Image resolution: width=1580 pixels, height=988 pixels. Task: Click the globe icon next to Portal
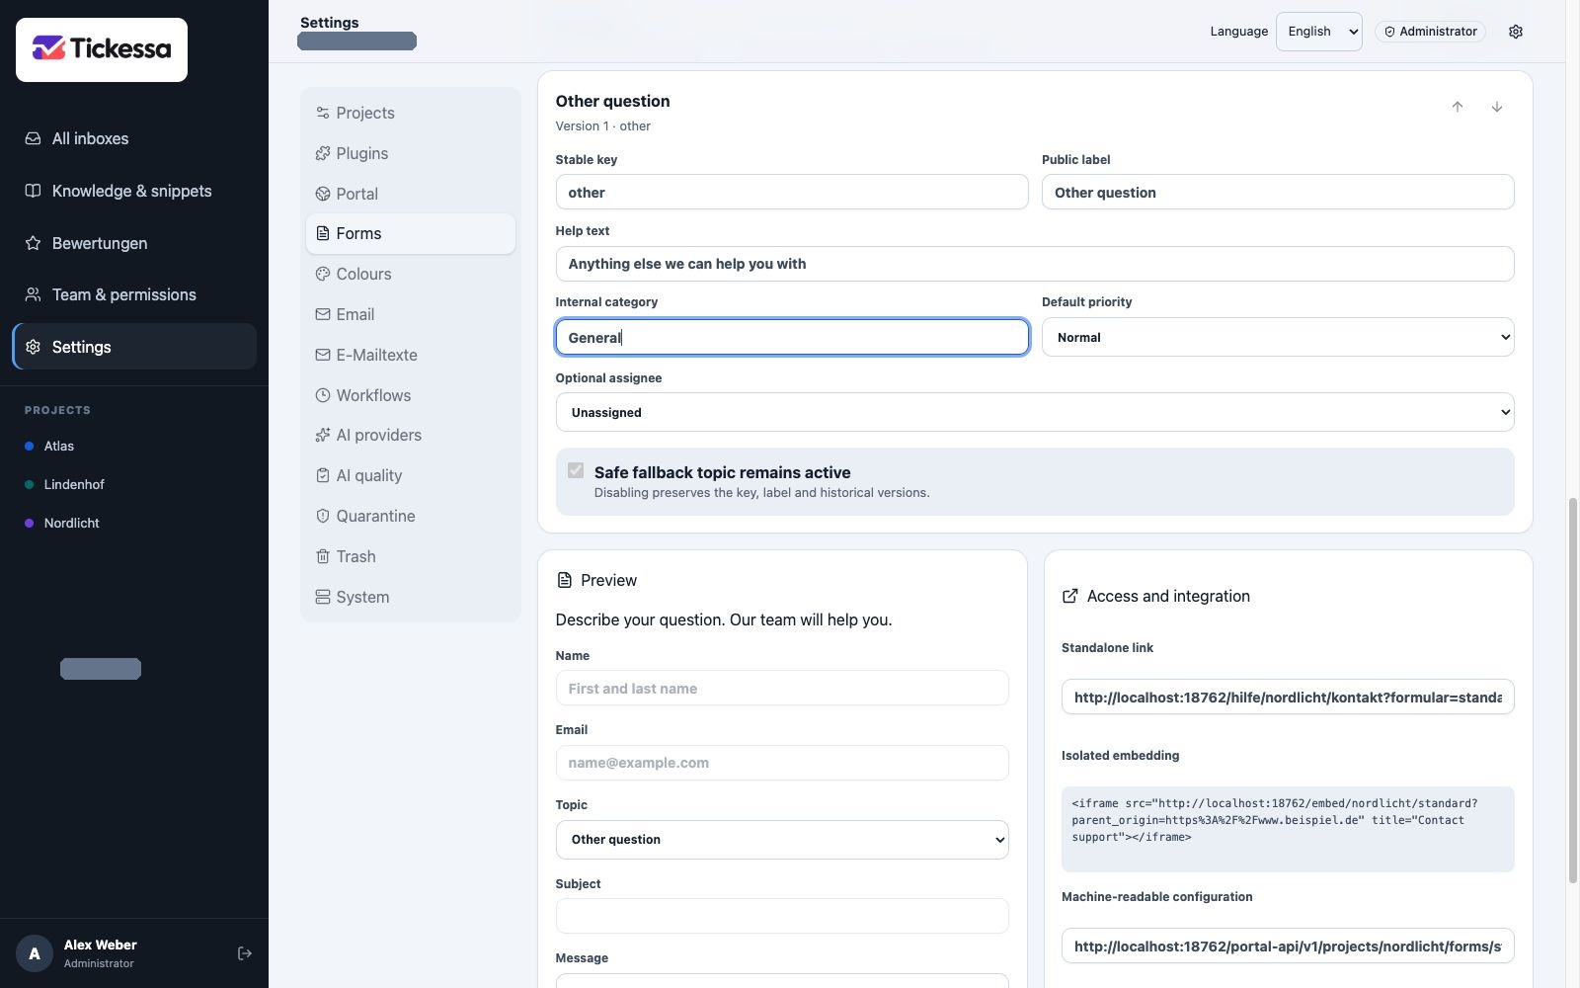(x=323, y=194)
